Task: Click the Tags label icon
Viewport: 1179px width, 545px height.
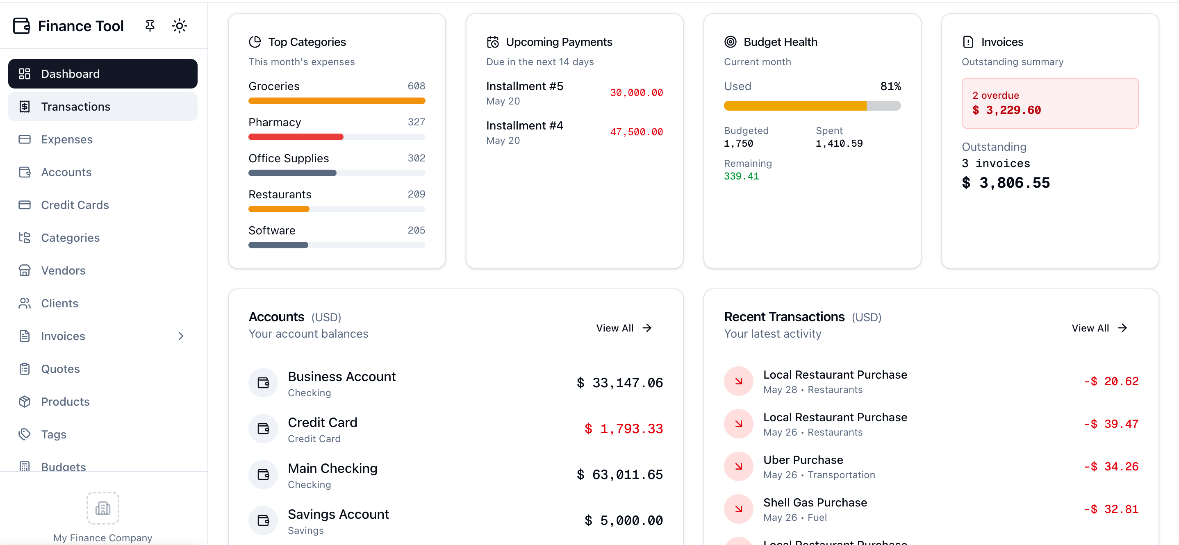Action: click(25, 434)
